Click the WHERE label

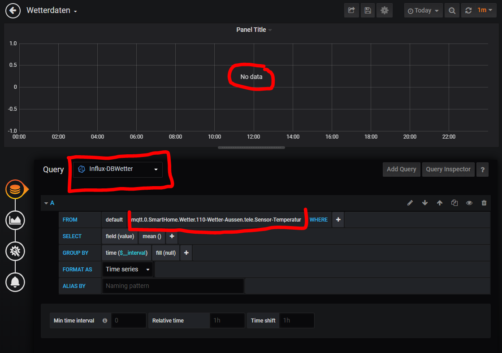click(318, 220)
